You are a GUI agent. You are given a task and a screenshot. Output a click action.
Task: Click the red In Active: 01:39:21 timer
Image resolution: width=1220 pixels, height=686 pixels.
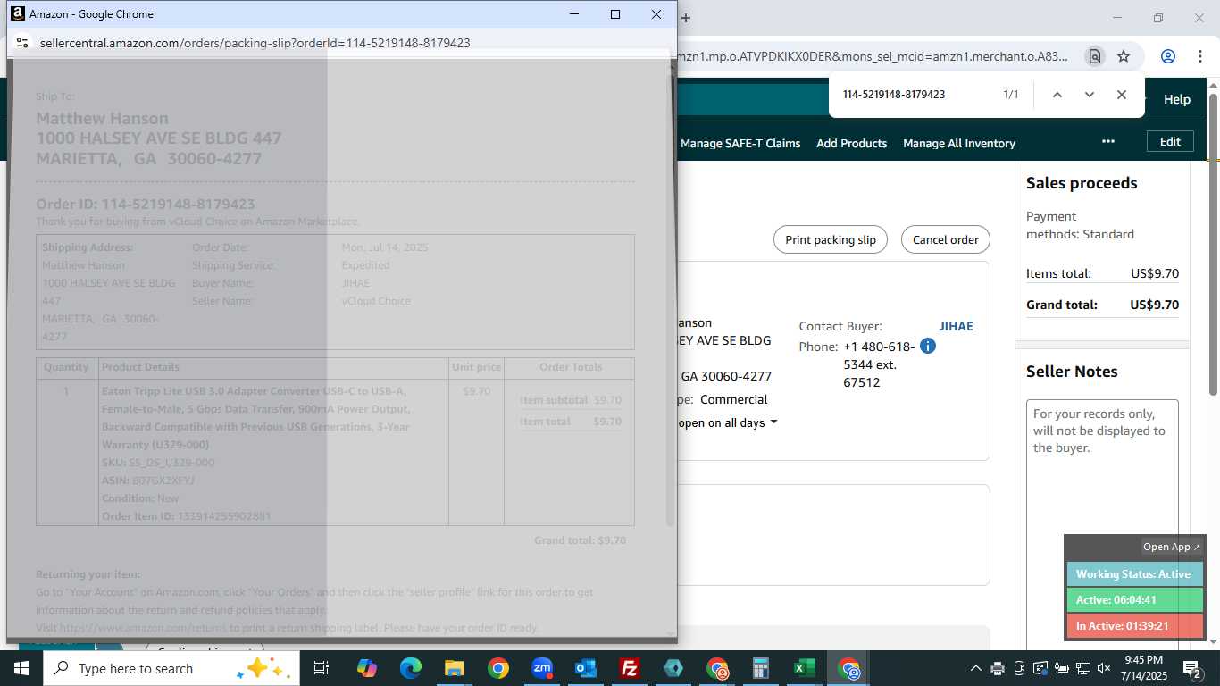(1134, 626)
